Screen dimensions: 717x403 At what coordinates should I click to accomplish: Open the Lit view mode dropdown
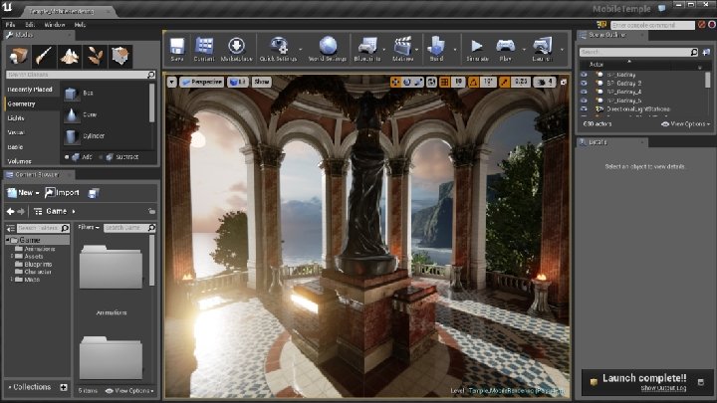coord(238,82)
